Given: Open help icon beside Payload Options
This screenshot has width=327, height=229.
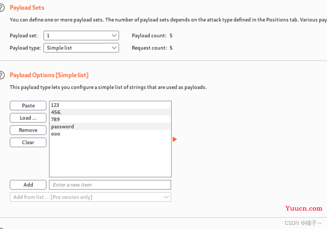Looking at the screenshot, I should [x=2, y=75].
